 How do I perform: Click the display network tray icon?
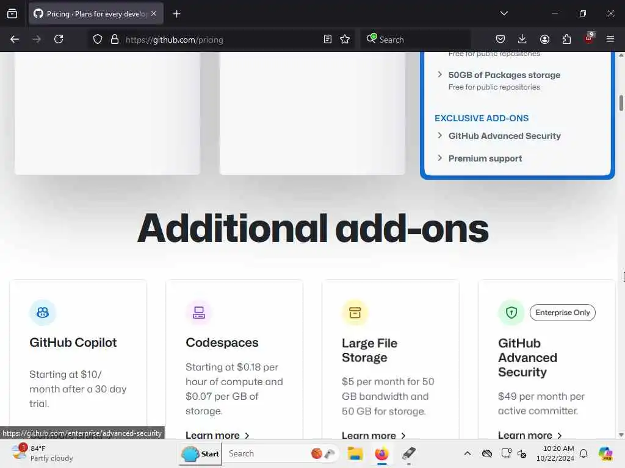tap(506, 453)
